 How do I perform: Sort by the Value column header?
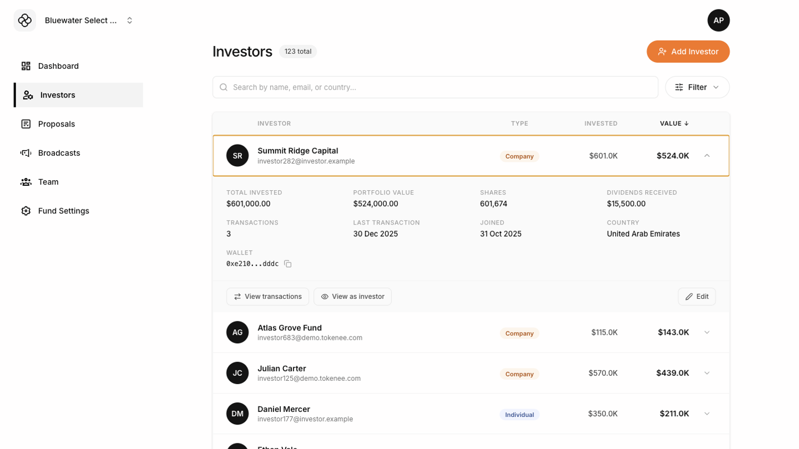[x=674, y=124]
